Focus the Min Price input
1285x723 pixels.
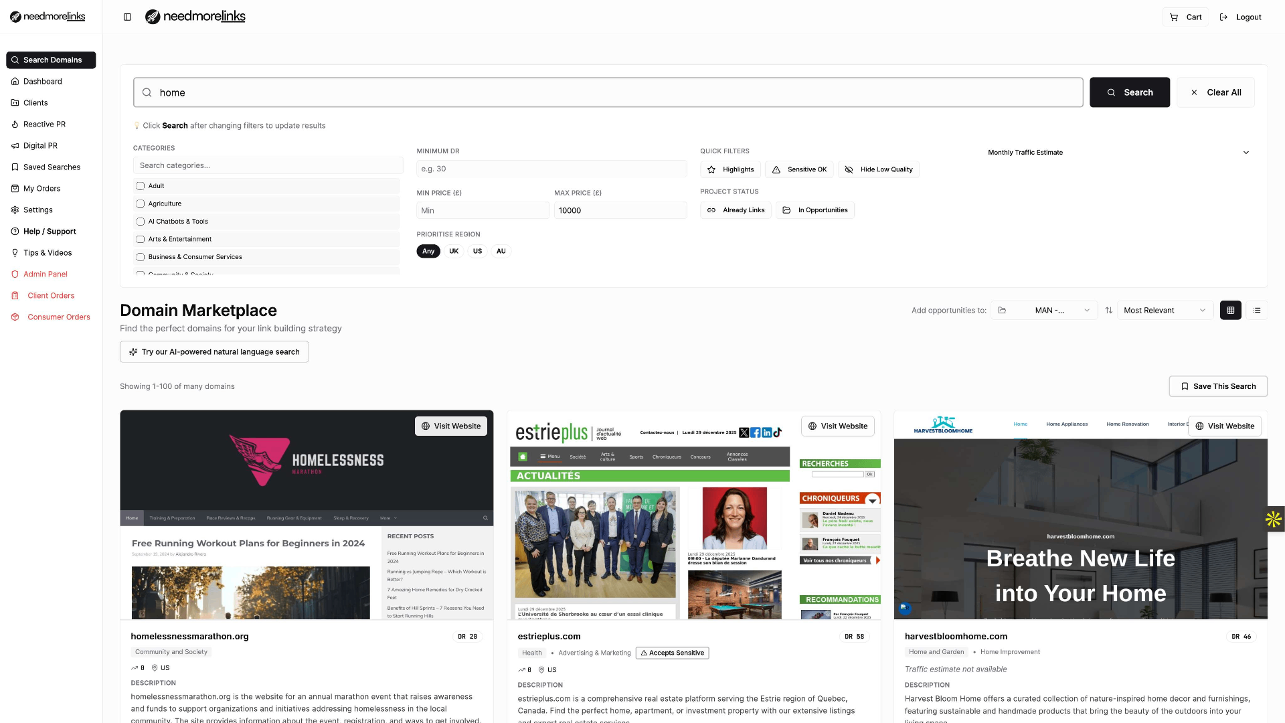click(x=483, y=210)
